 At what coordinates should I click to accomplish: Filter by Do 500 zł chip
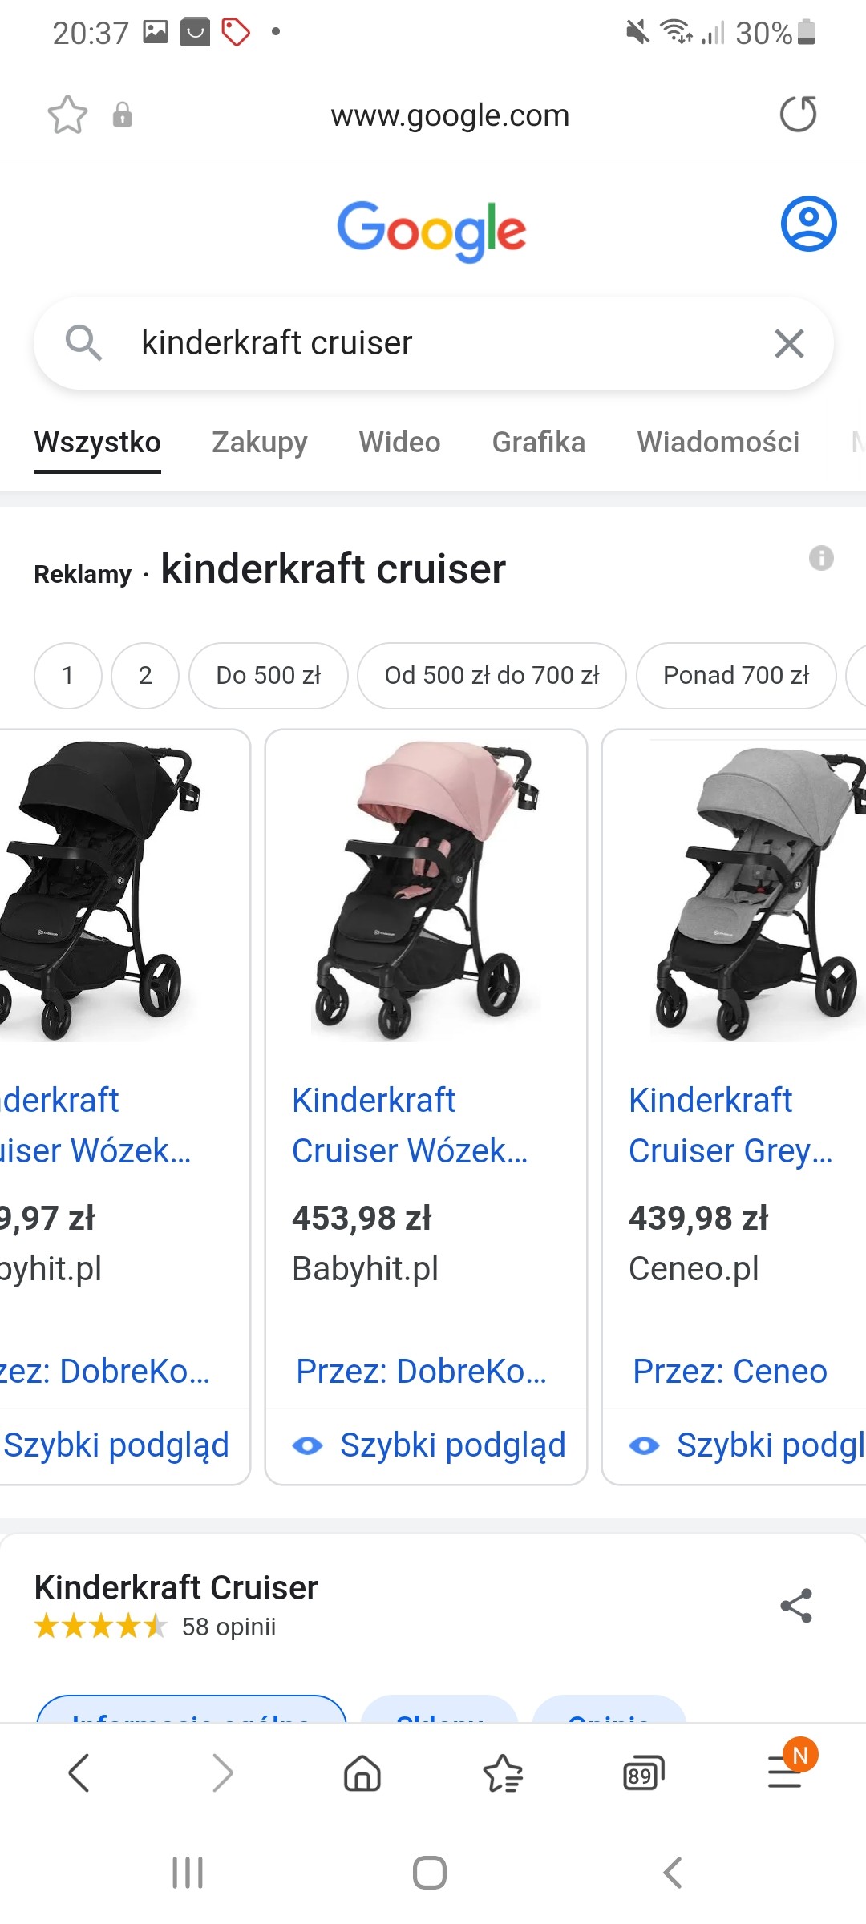268,676
